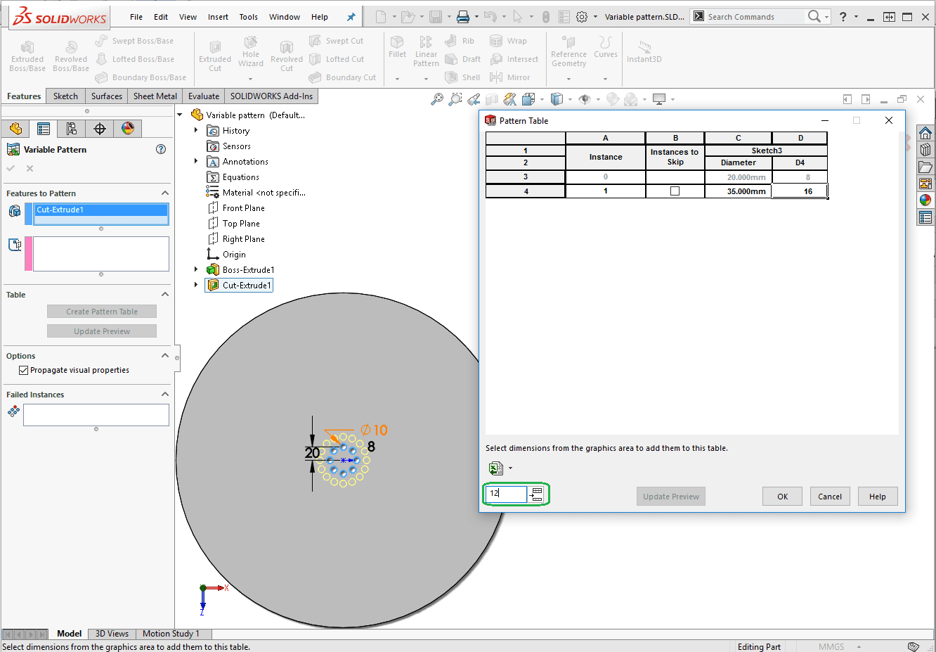Click the Excel import icon in Pattern Table

coord(496,468)
